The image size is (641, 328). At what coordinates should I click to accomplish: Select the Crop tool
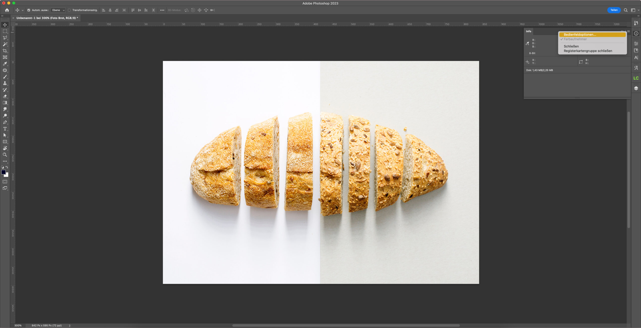5,51
